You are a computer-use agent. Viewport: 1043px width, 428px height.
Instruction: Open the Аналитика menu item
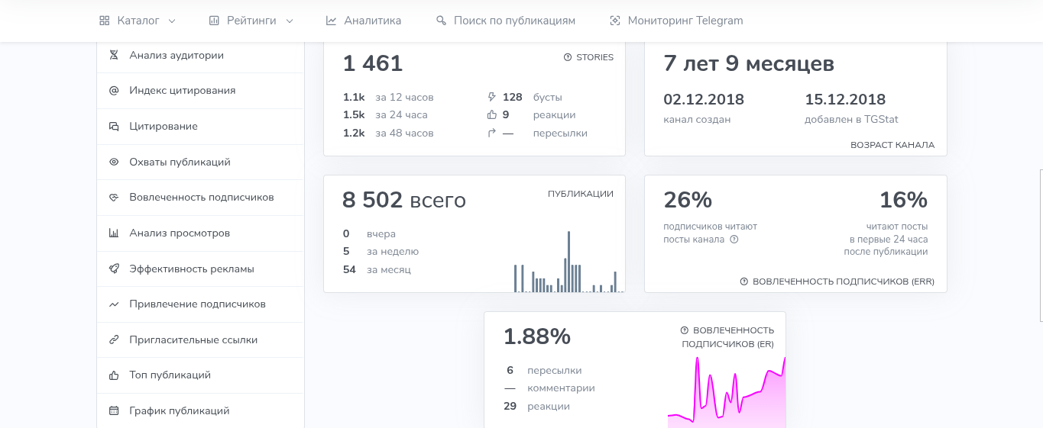tap(364, 21)
